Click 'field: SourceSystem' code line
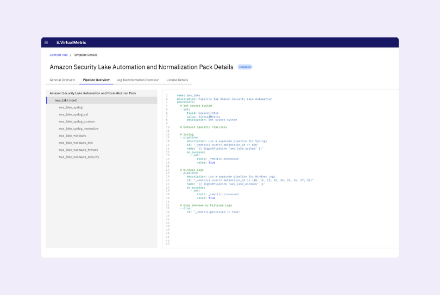 tap(203, 113)
